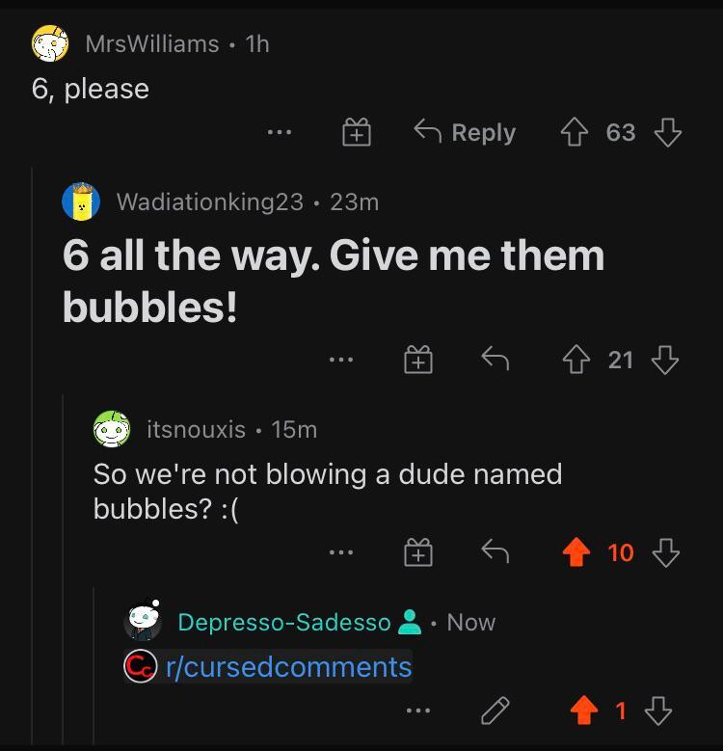Click reply arrow on Wadiationking23's comment
The width and height of the screenshot is (723, 751).
pyautogui.click(x=495, y=359)
